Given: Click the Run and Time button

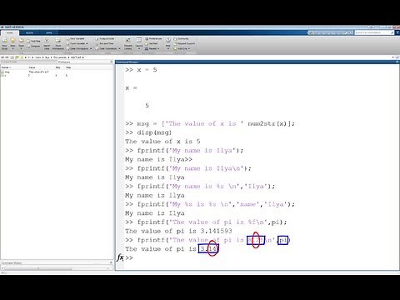Looking at the screenshot, I should click(x=104, y=43).
